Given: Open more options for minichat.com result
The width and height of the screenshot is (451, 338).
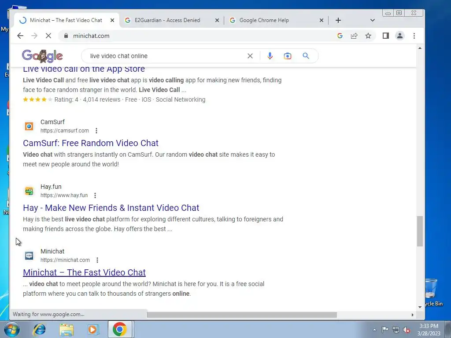Looking at the screenshot, I should [97, 260].
